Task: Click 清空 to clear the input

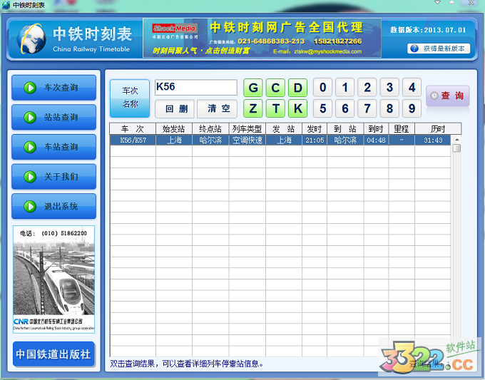Action: coord(218,108)
